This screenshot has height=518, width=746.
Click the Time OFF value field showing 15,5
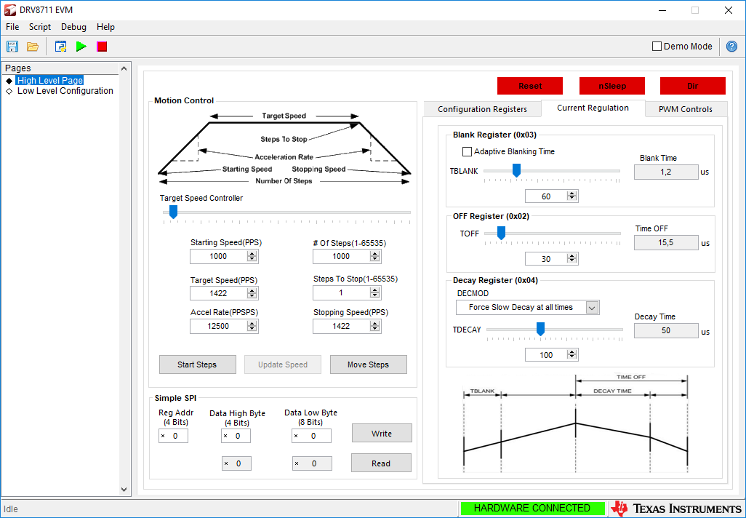666,243
